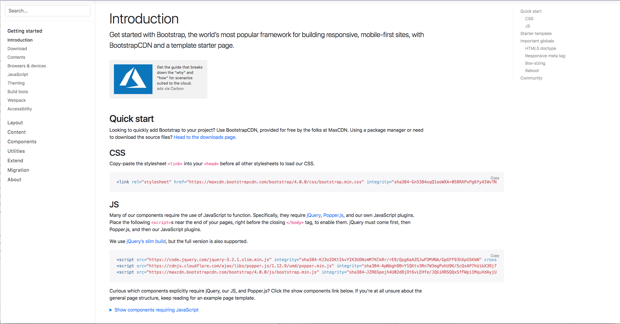The image size is (620, 324).
Task: Click the jQuery's slim build link
Action: click(146, 241)
